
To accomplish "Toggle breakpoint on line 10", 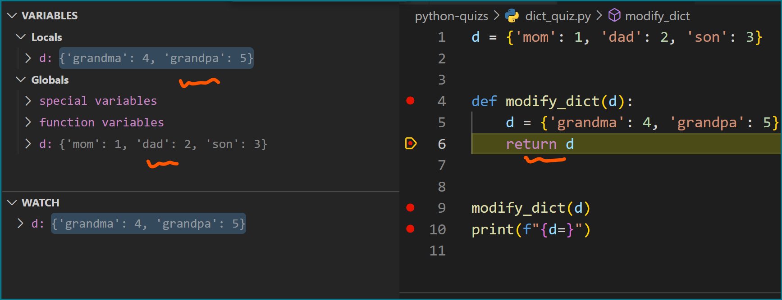I will (x=410, y=229).
